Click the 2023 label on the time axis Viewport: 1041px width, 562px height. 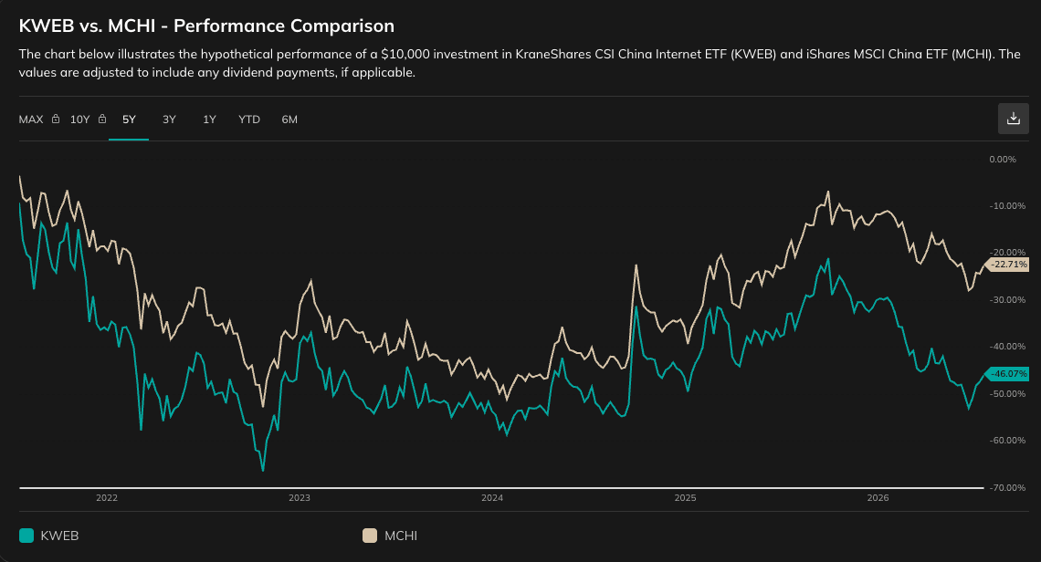(x=300, y=497)
